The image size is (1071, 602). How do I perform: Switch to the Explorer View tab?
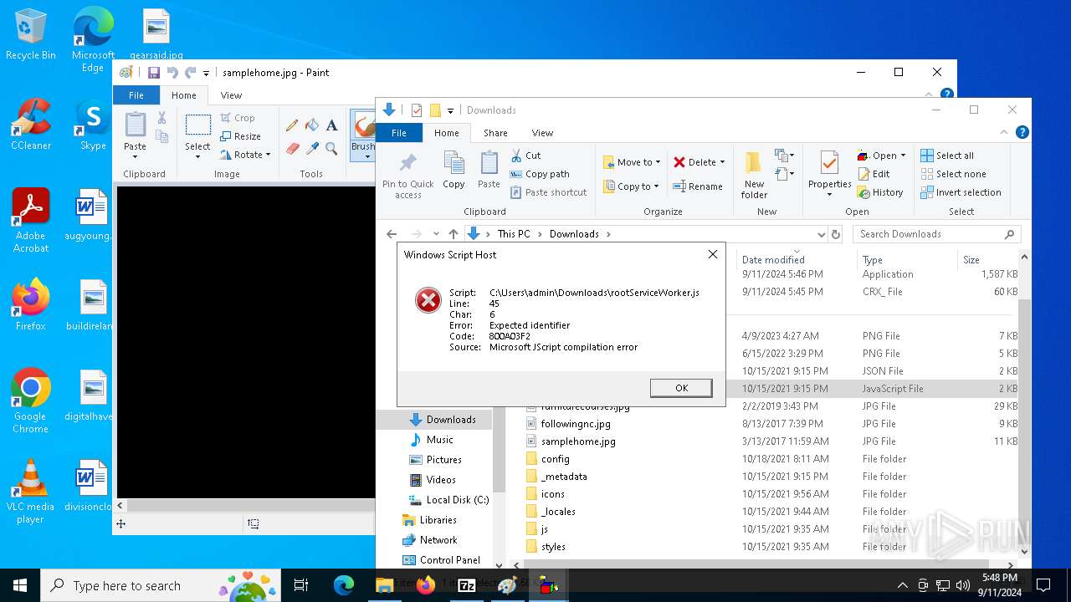(x=542, y=133)
